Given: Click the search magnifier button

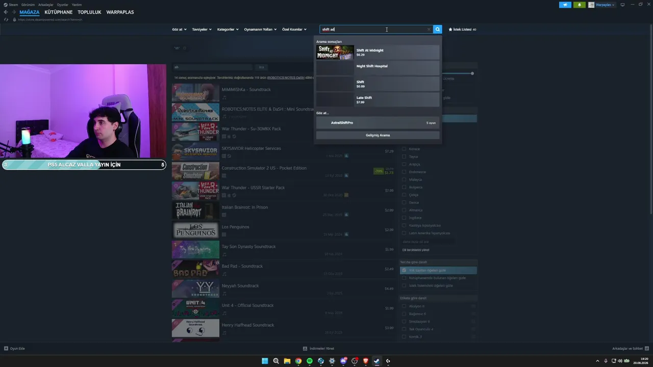Looking at the screenshot, I should (437, 30).
